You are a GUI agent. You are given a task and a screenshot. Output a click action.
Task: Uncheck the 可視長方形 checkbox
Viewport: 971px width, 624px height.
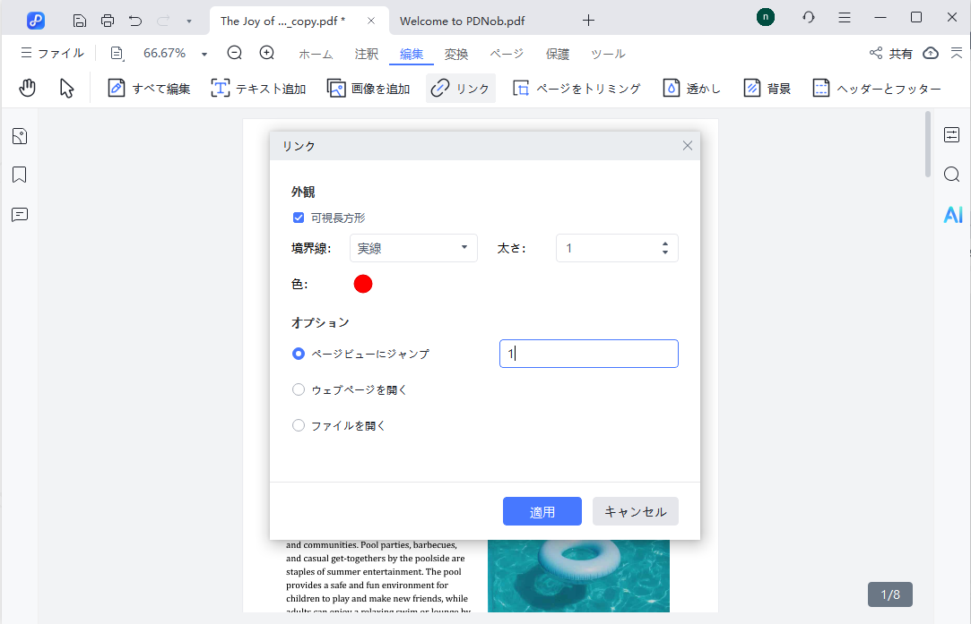pos(298,218)
